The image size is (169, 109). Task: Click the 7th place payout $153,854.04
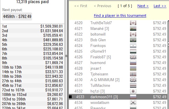[53, 54]
